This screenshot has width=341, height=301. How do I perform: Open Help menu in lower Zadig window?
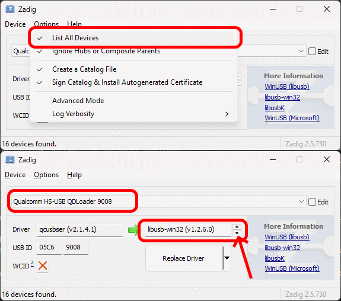tap(74, 175)
